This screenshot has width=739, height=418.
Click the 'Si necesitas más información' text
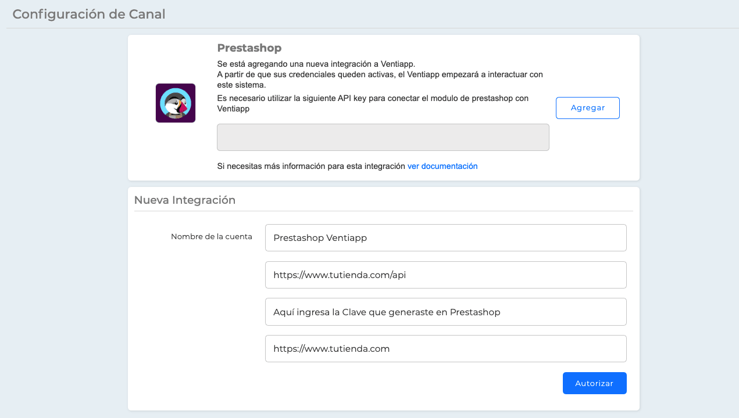[x=311, y=166]
